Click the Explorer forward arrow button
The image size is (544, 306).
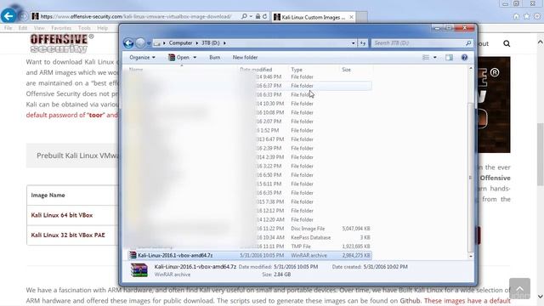[x=140, y=43]
